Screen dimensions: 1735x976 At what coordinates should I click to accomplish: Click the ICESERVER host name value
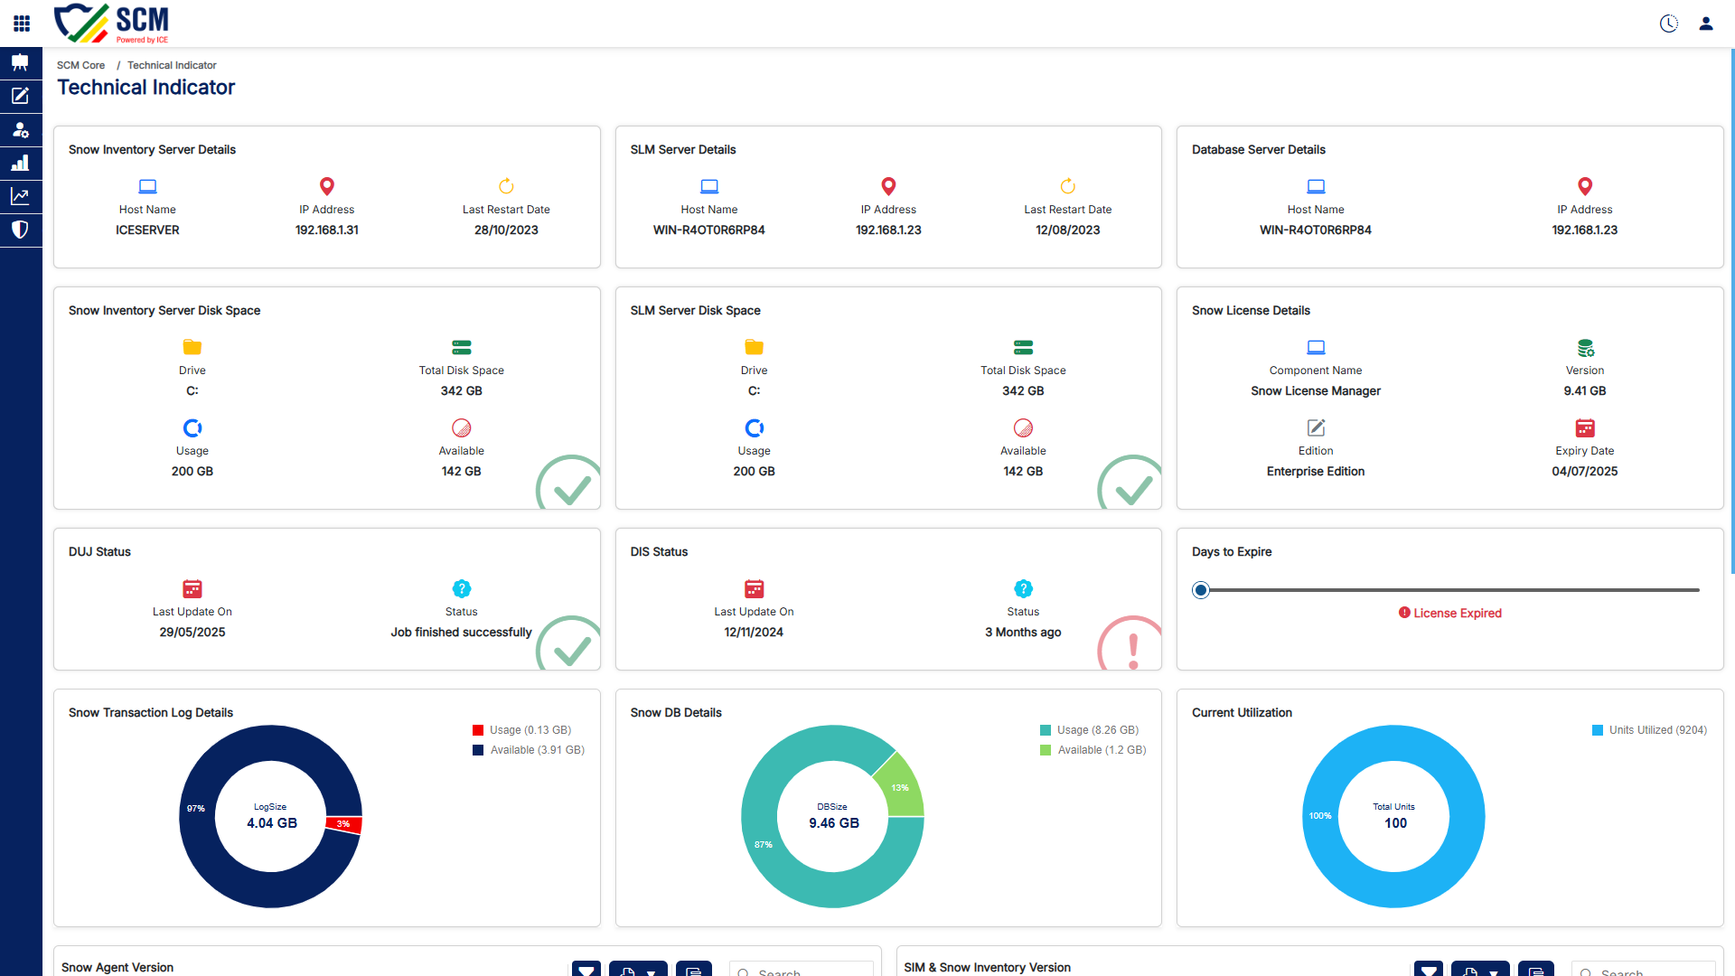coord(147,230)
